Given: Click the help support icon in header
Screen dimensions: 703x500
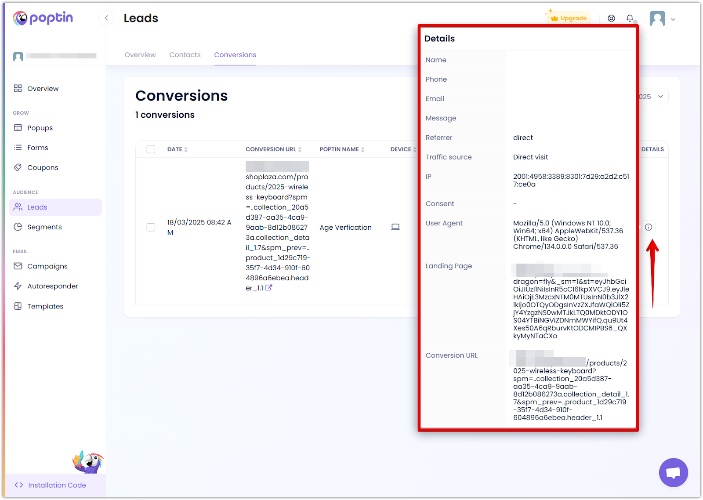Looking at the screenshot, I should (x=611, y=18).
